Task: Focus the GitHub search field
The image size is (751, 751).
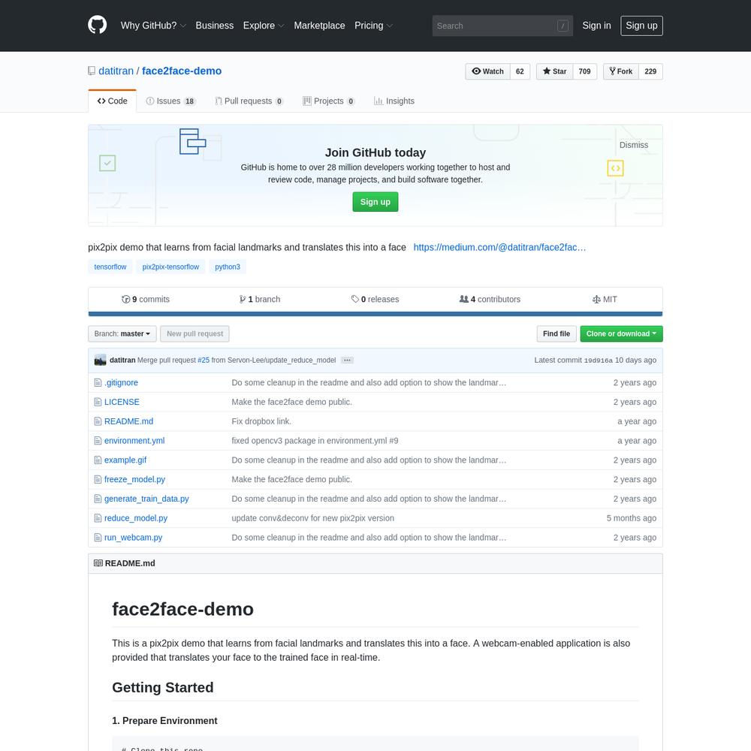Action: point(502,26)
